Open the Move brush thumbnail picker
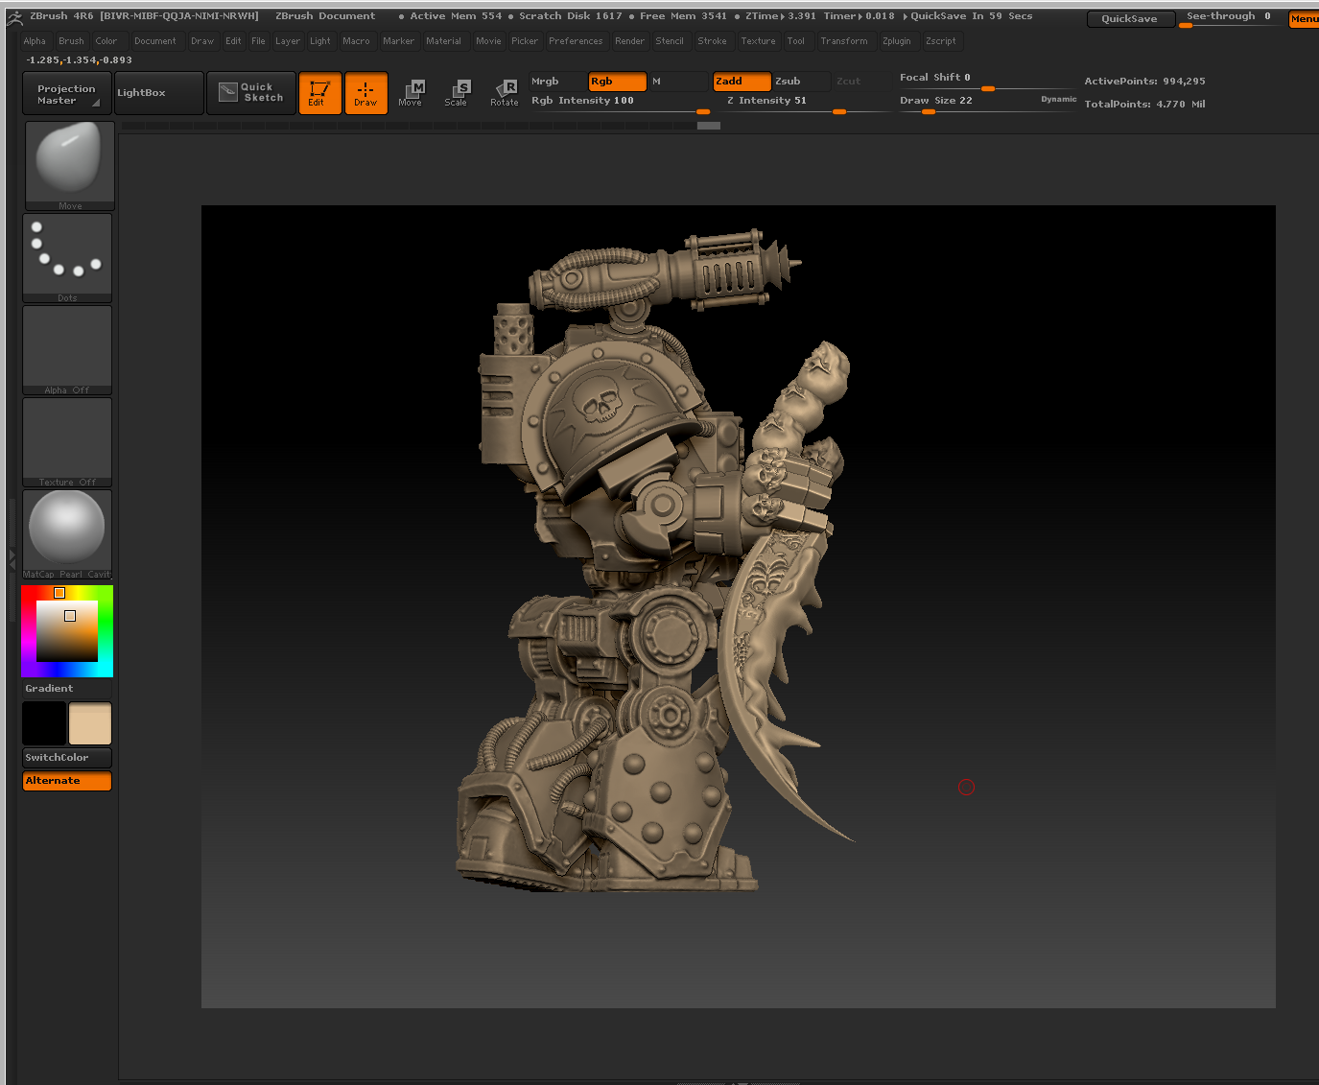Screen dimensions: 1319x1085 point(69,163)
